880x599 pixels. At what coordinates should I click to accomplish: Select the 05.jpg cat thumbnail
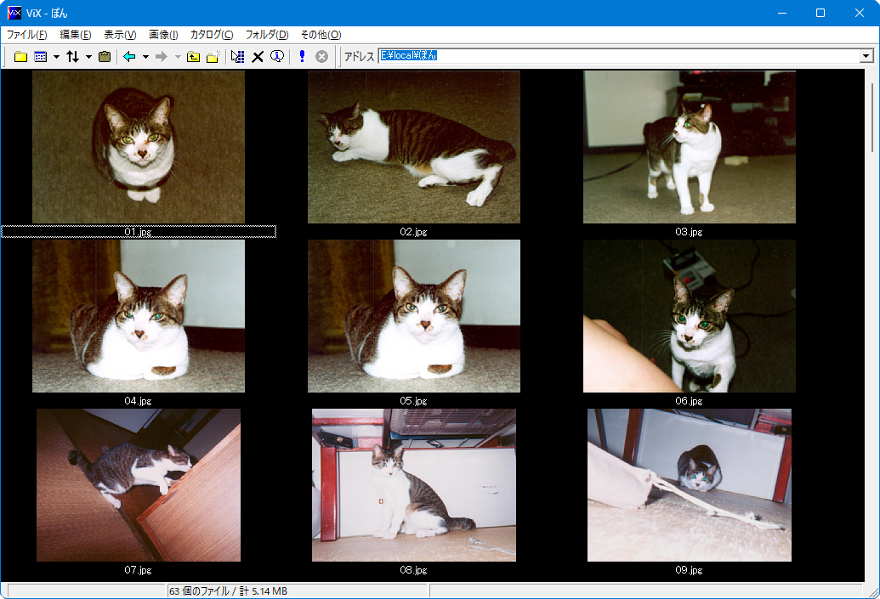(413, 316)
